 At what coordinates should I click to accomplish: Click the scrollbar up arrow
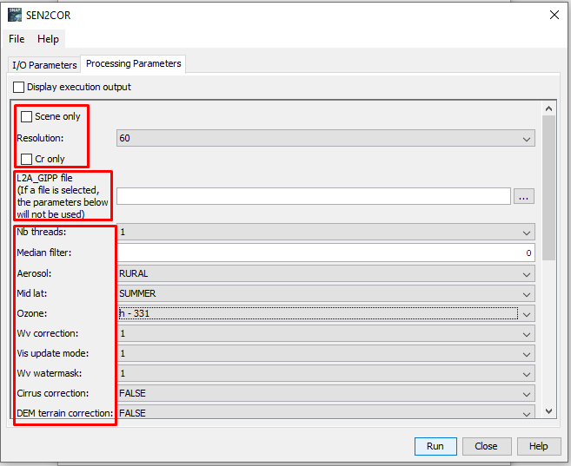pyautogui.click(x=548, y=108)
